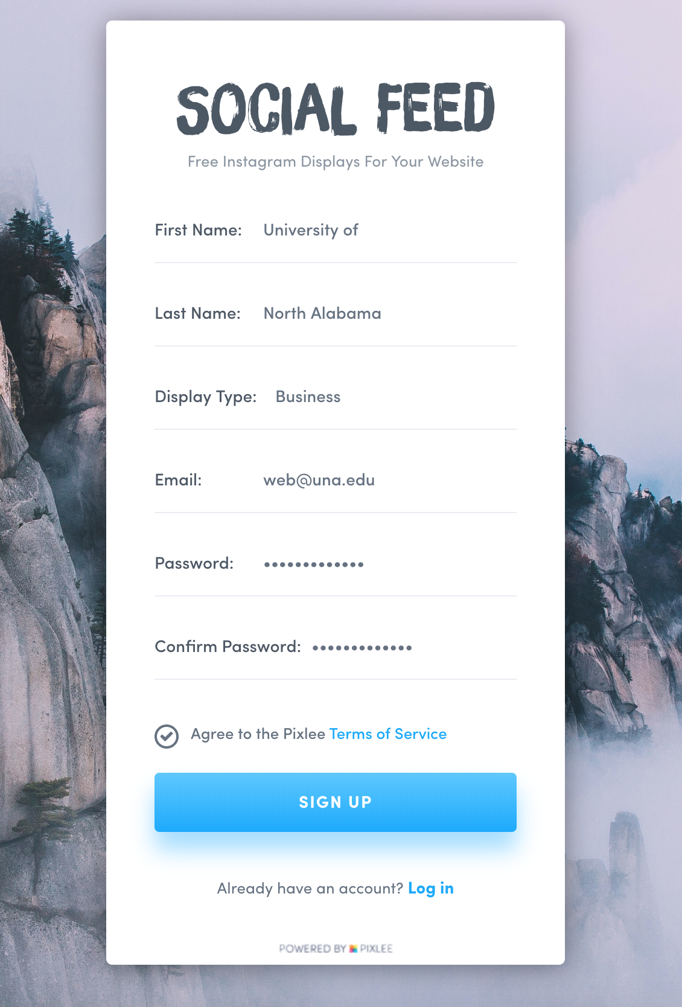The width and height of the screenshot is (682, 1007).
Task: Click the Agree to the Pixlee text
Action: click(258, 734)
